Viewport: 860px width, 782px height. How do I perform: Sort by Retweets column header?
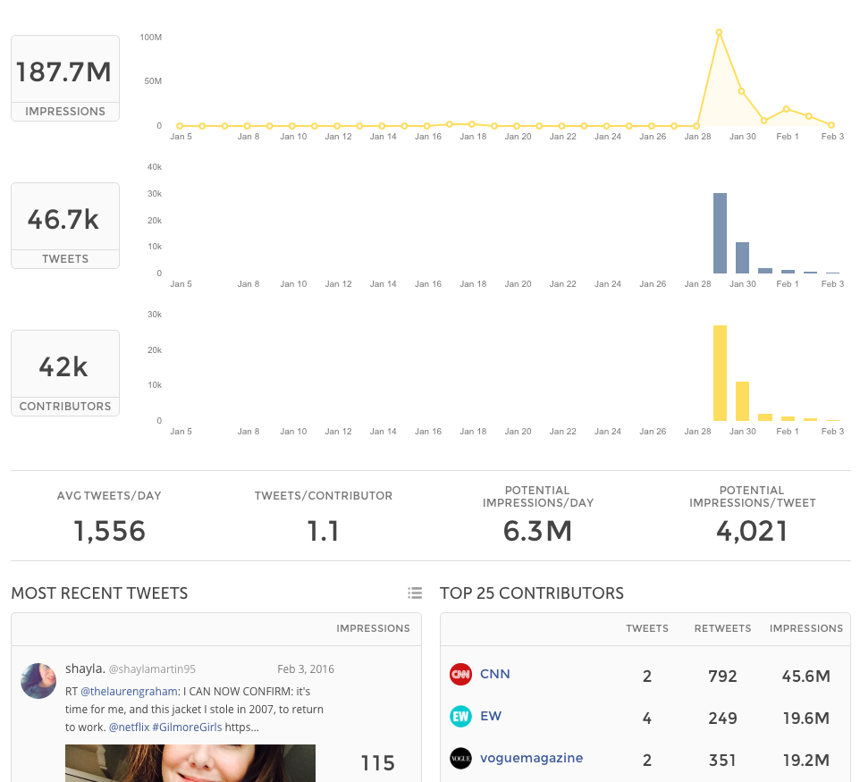(x=722, y=628)
